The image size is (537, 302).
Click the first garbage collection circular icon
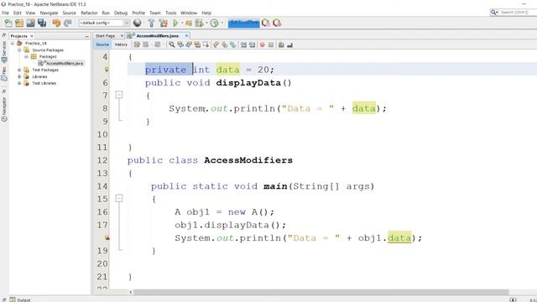pos(265,23)
